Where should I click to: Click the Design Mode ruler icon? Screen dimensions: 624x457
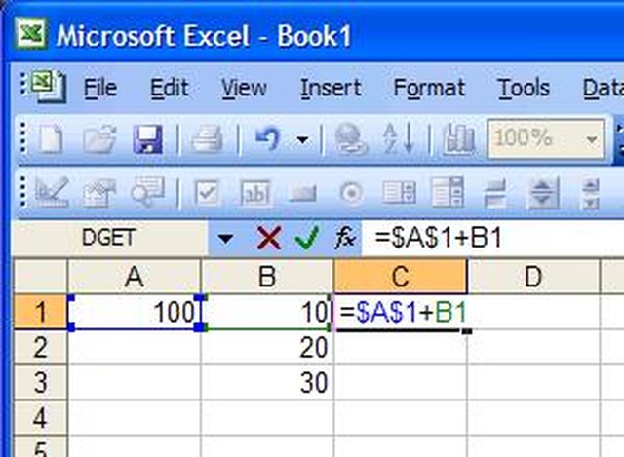click(x=52, y=192)
